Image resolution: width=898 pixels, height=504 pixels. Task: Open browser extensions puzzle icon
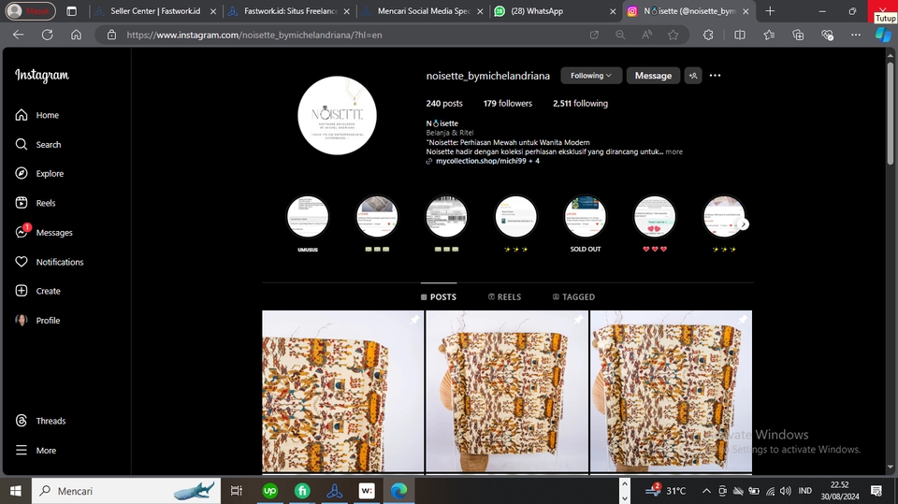pyautogui.click(x=708, y=35)
